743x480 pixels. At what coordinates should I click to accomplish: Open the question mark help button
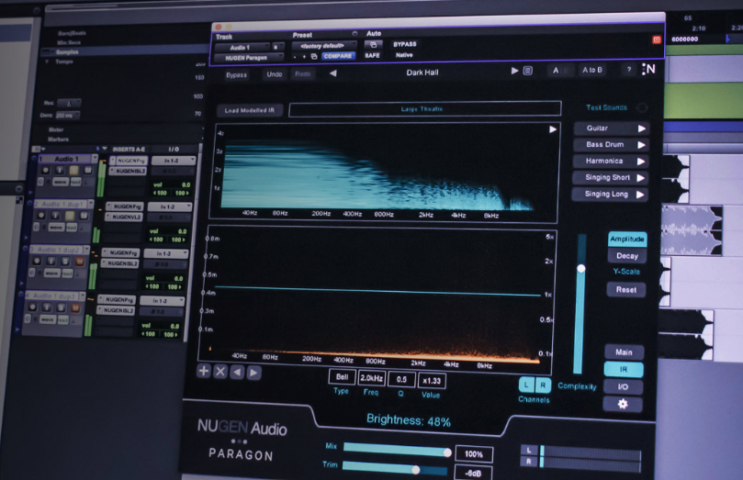(x=629, y=70)
